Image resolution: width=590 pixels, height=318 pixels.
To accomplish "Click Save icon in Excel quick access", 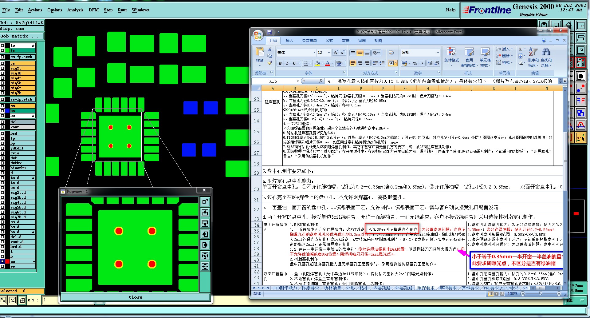I will 269,32.
